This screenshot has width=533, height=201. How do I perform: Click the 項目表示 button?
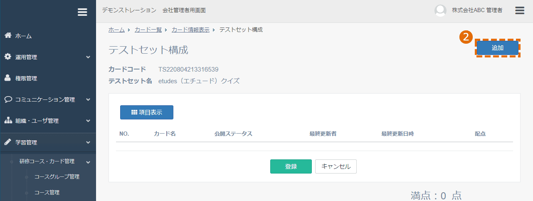(x=147, y=112)
